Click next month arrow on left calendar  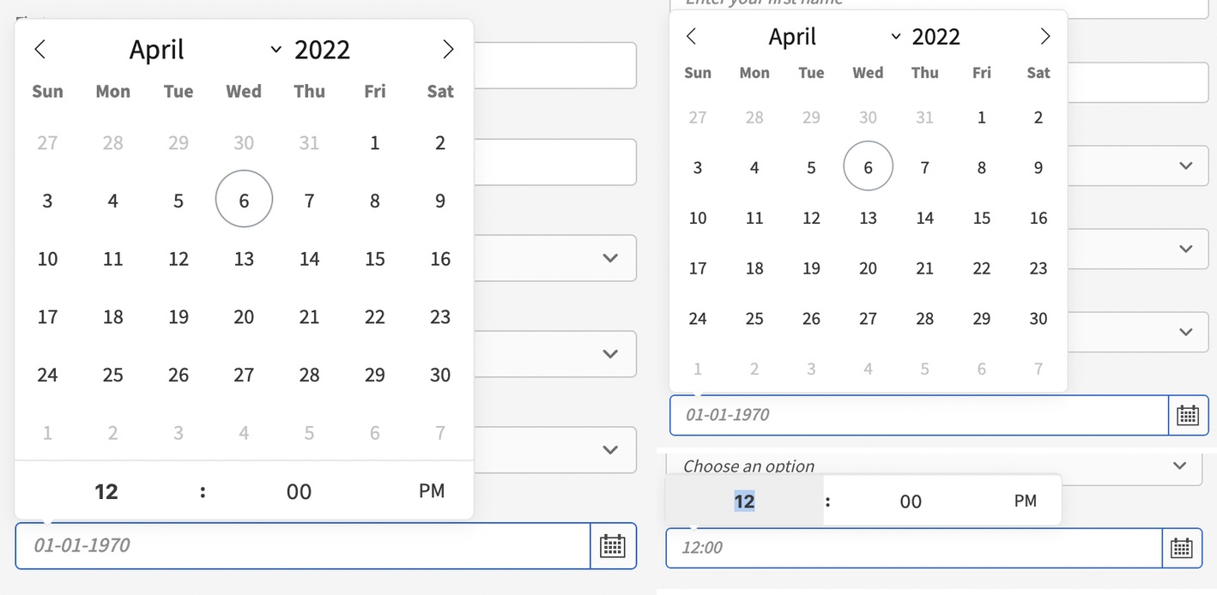(x=448, y=49)
